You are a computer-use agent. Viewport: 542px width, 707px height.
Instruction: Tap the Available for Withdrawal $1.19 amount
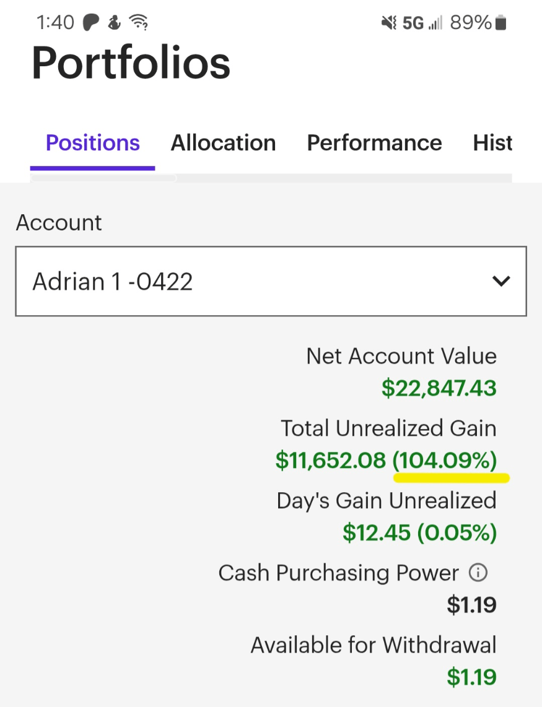(471, 677)
